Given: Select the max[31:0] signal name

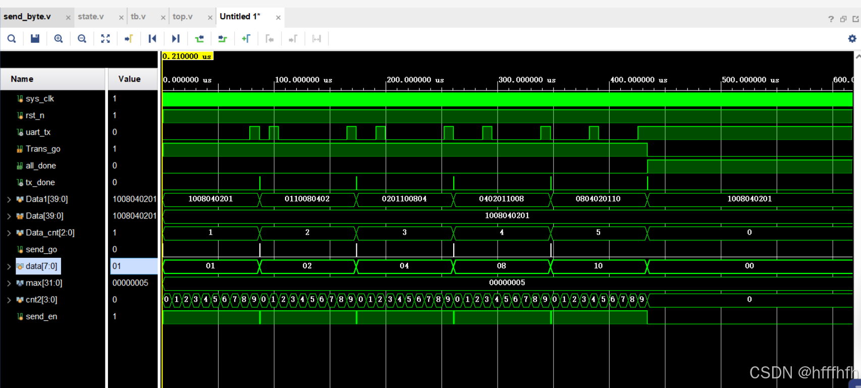Looking at the screenshot, I should click(x=44, y=283).
